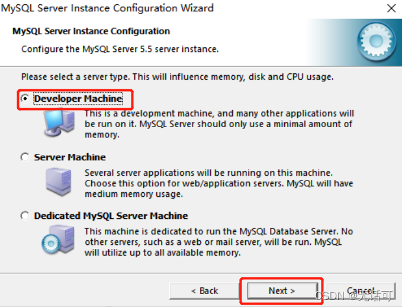
Task: Click the Developer Machine desktop computer icon
Action: tap(59, 122)
